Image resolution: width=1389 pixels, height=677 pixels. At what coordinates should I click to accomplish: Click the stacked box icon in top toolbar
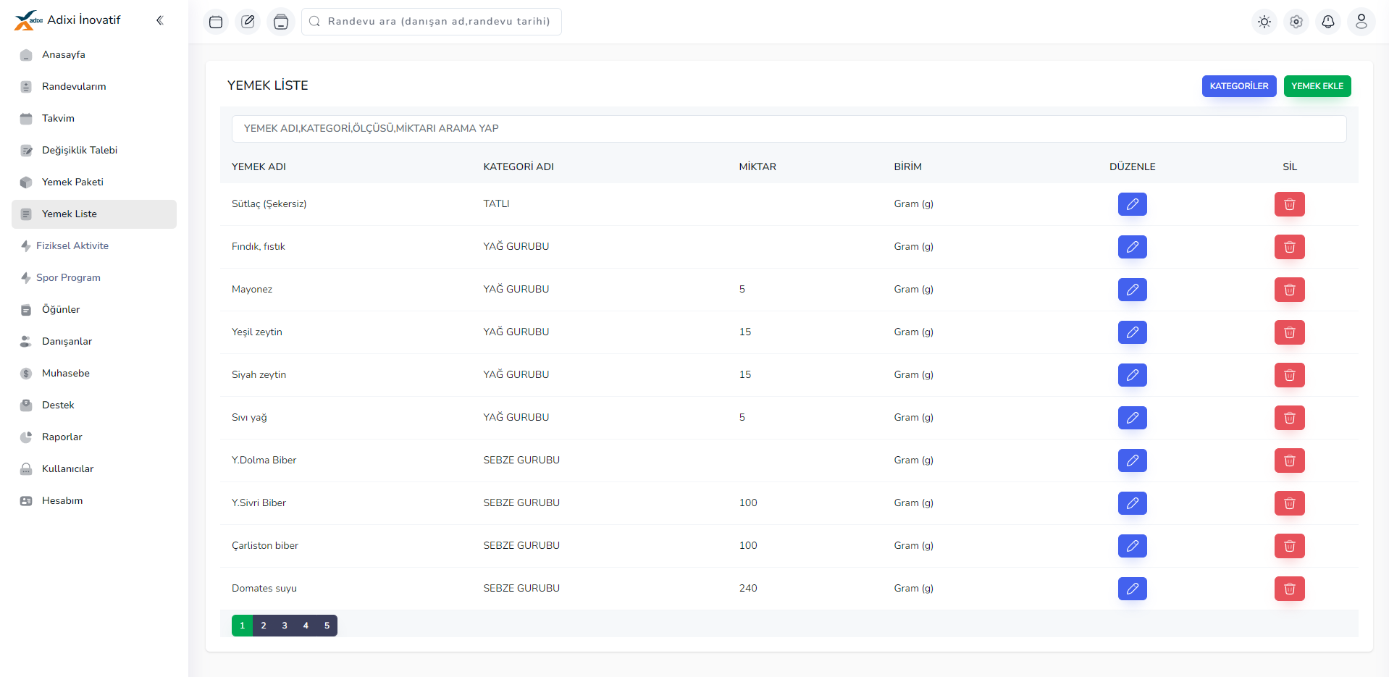point(281,22)
